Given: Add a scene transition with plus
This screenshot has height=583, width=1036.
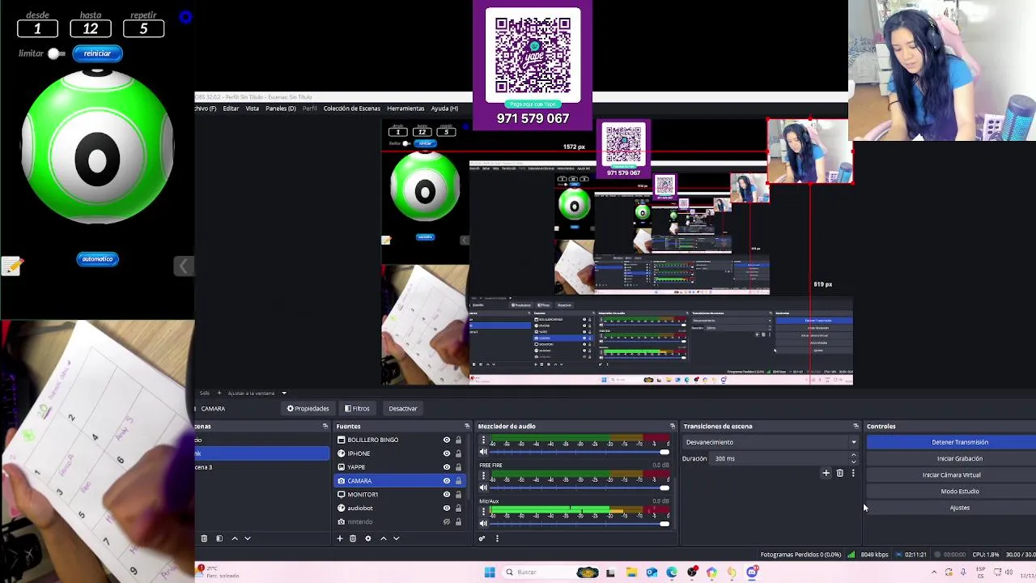Looking at the screenshot, I should click(x=826, y=473).
